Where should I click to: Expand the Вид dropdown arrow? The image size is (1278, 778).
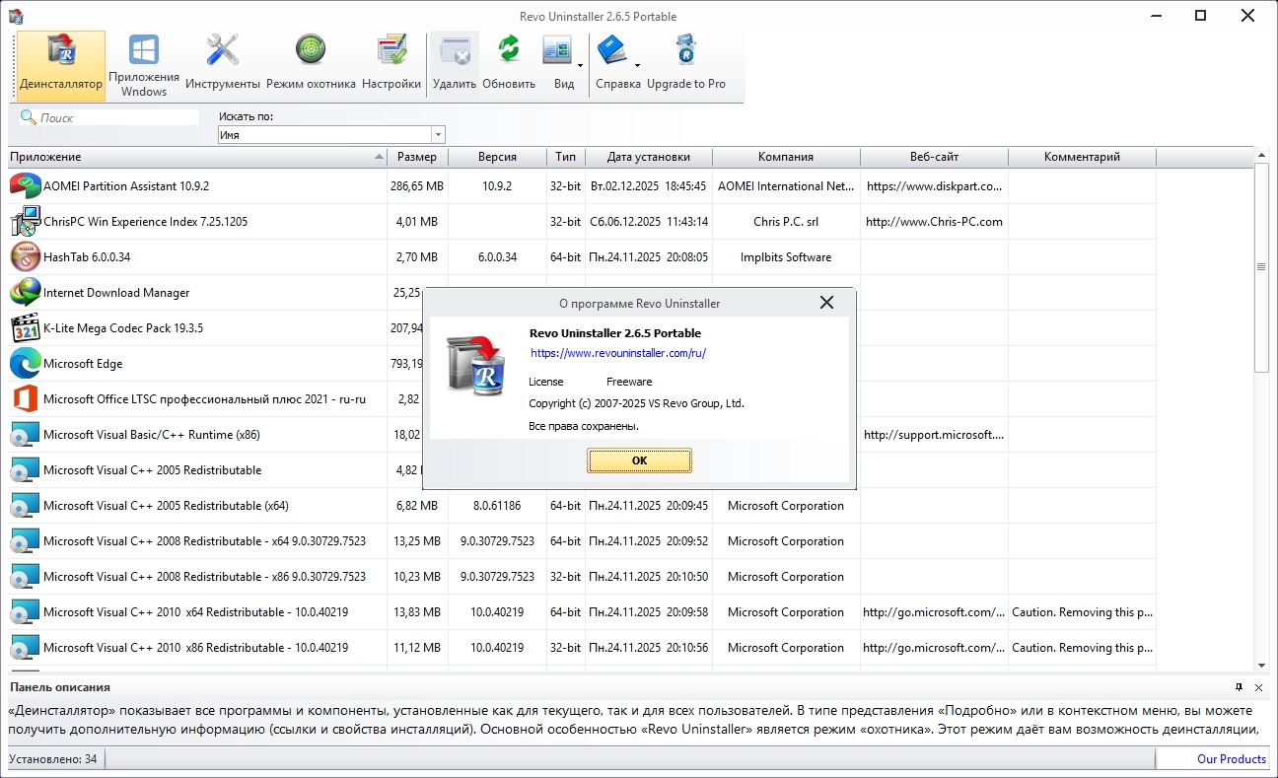coord(580,66)
